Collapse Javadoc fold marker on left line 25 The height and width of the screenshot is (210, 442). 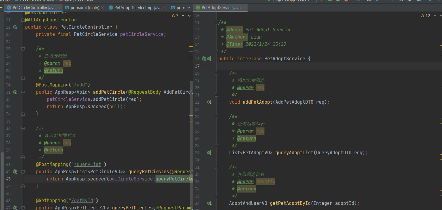22,49
